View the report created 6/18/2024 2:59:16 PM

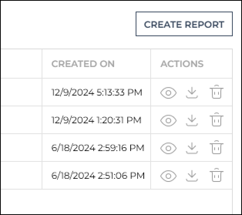pyautogui.click(x=168, y=148)
